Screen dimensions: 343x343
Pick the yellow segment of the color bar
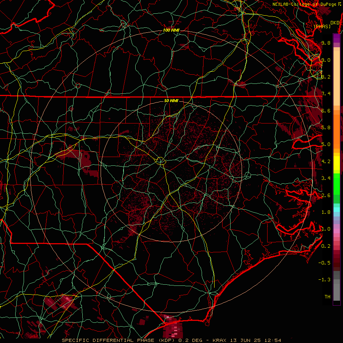(x=337, y=163)
